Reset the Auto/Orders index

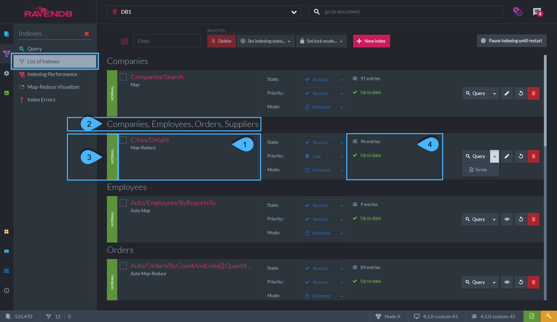pyautogui.click(x=521, y=282)
